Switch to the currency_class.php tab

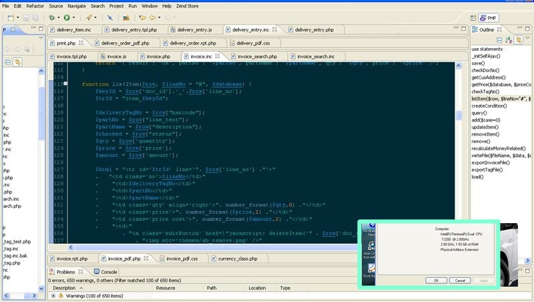238,259
